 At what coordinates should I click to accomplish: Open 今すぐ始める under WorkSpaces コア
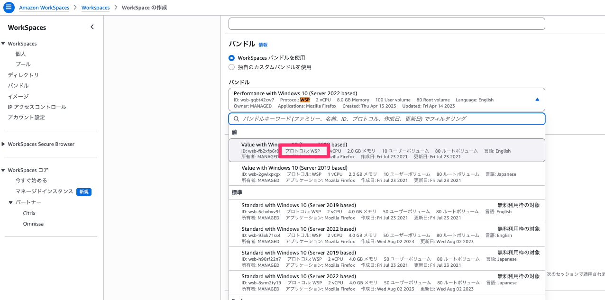31,181
